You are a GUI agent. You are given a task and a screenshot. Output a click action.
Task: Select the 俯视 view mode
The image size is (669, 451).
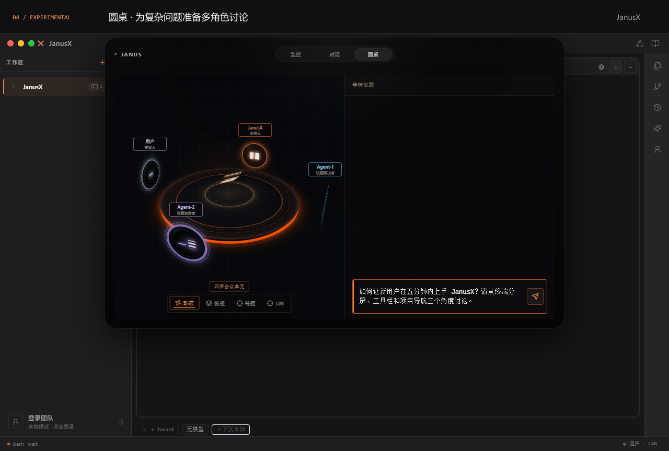click(x=215, y=303)
